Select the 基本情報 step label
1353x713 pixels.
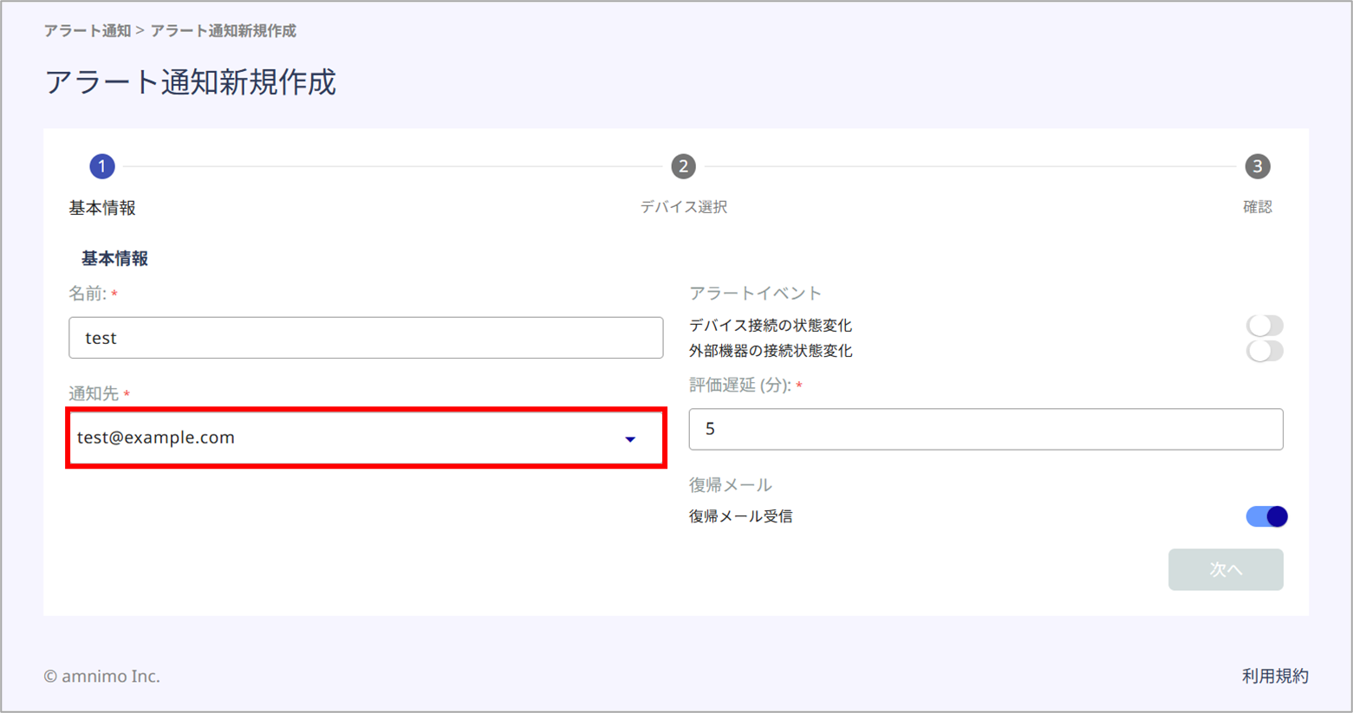(102, 208)
